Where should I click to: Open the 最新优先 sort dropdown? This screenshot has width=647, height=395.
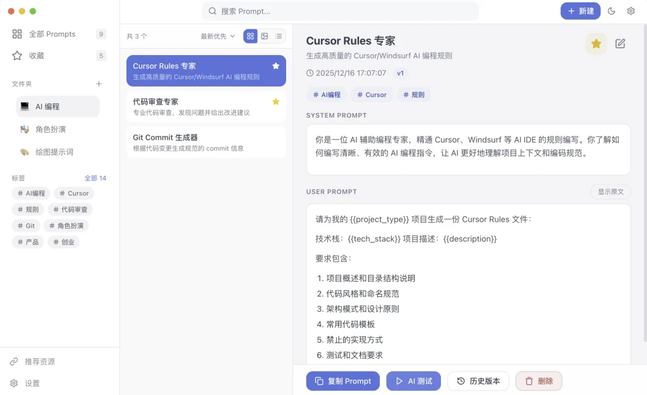218,36
